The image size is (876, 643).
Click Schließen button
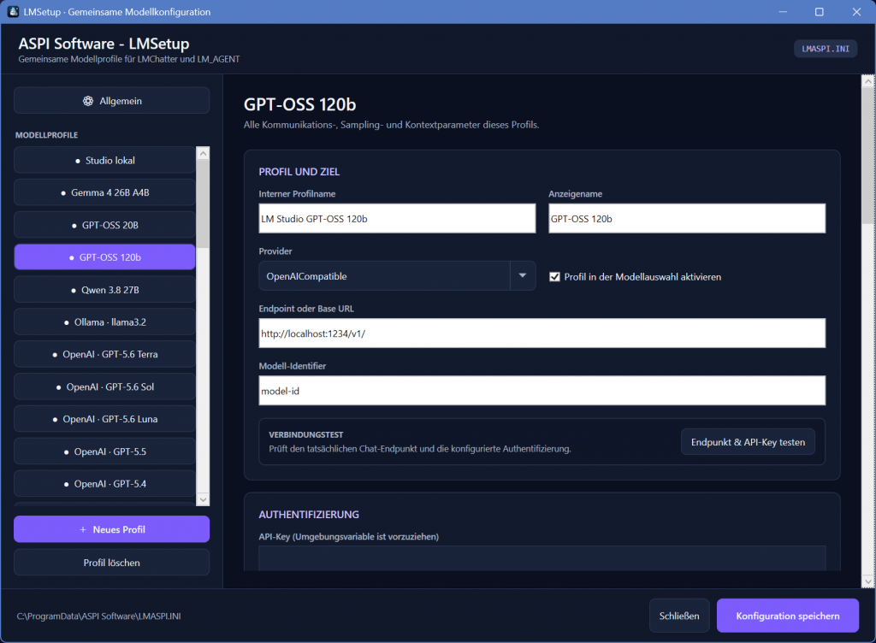click(x=679, y=616)
